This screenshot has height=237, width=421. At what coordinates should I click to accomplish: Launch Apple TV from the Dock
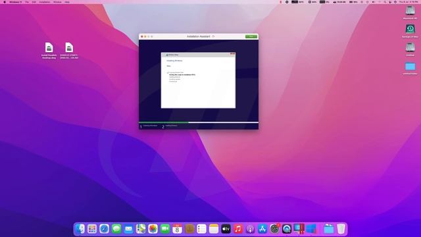(x=226, y=229)
